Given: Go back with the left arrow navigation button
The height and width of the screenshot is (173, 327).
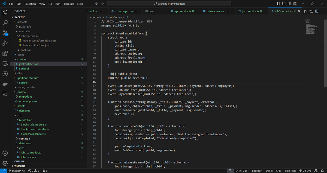Looking at the screenshot, I should [97, 4].
